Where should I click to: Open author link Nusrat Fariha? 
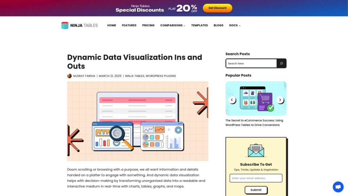84,76
